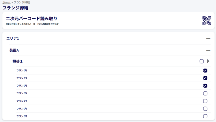This screenshot has width=216, height=122.
Task: Select the フランジ4 list item label
Action: (22, 93)
